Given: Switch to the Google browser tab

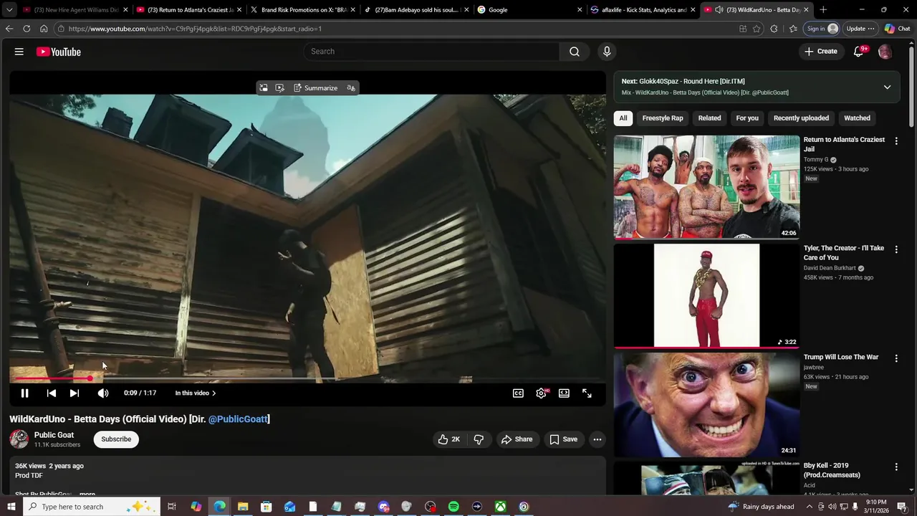Looking at the screenshot, I should (x=529, y=10).
